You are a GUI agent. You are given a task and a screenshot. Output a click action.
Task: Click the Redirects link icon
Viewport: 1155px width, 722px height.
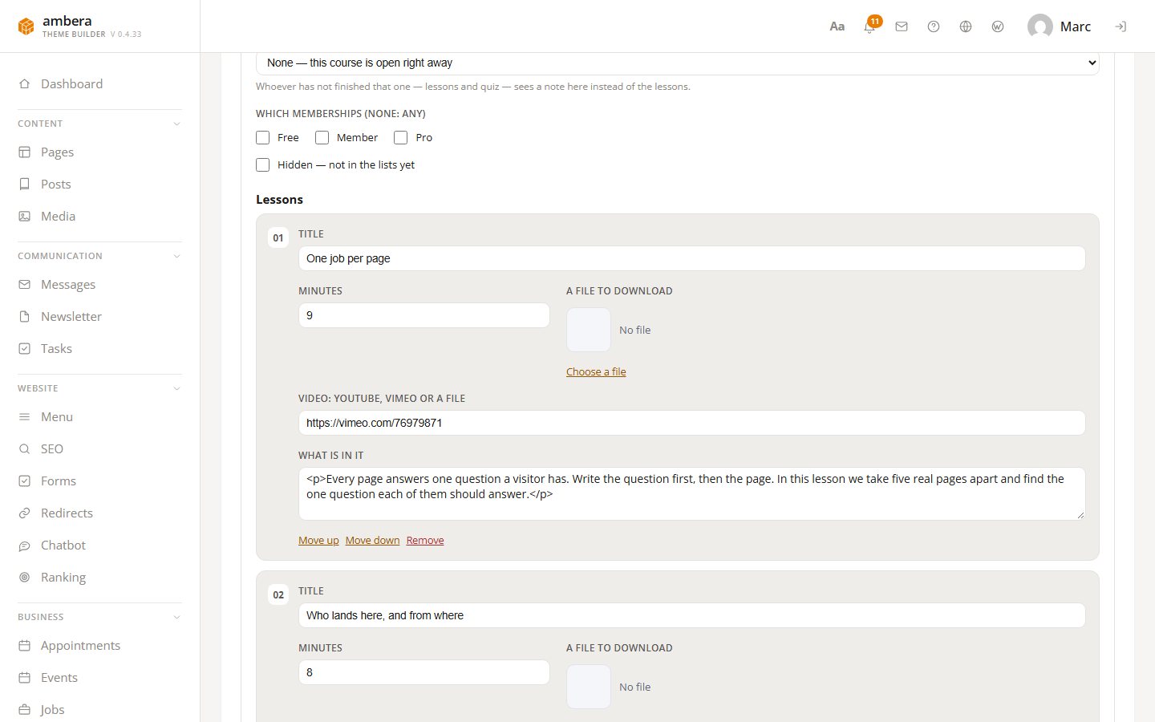[24, 513]
